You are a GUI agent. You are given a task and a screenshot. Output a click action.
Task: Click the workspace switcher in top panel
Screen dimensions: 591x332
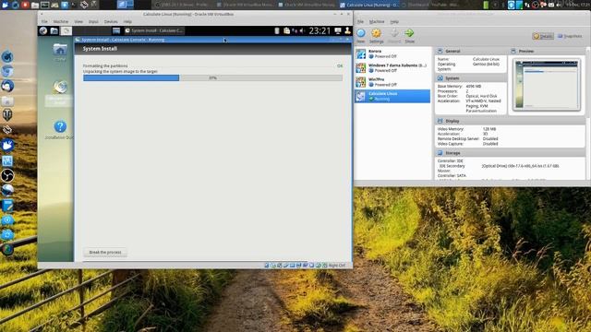pos(125,5)
